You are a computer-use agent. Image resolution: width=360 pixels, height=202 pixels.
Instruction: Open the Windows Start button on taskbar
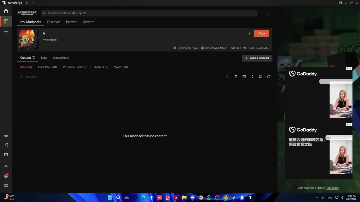pos(110,198)
